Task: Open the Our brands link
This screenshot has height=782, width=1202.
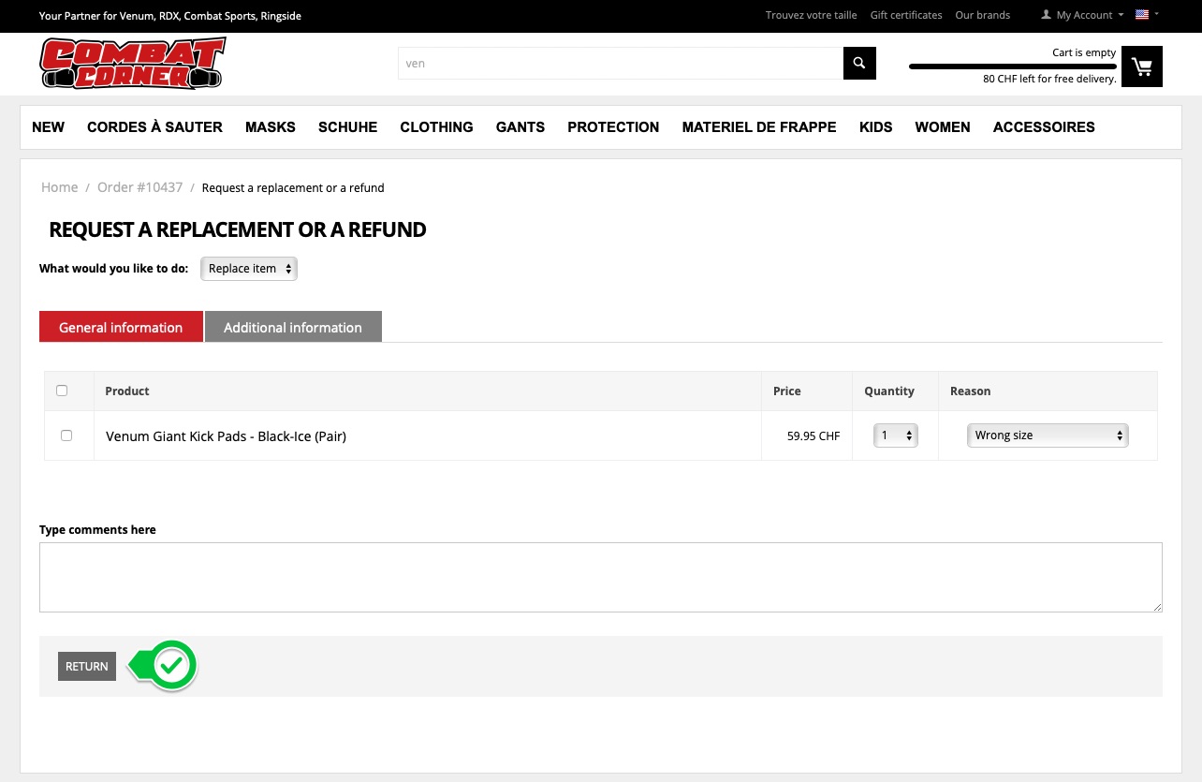Action: pyautogui.click(x=983, y=15)
